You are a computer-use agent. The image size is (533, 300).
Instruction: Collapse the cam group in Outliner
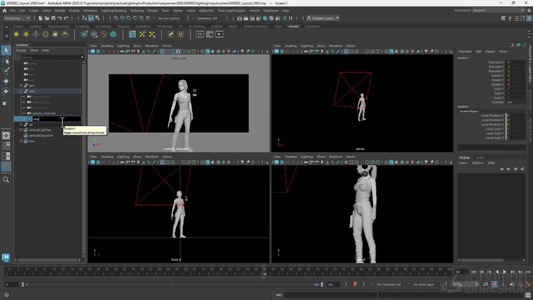23,91
